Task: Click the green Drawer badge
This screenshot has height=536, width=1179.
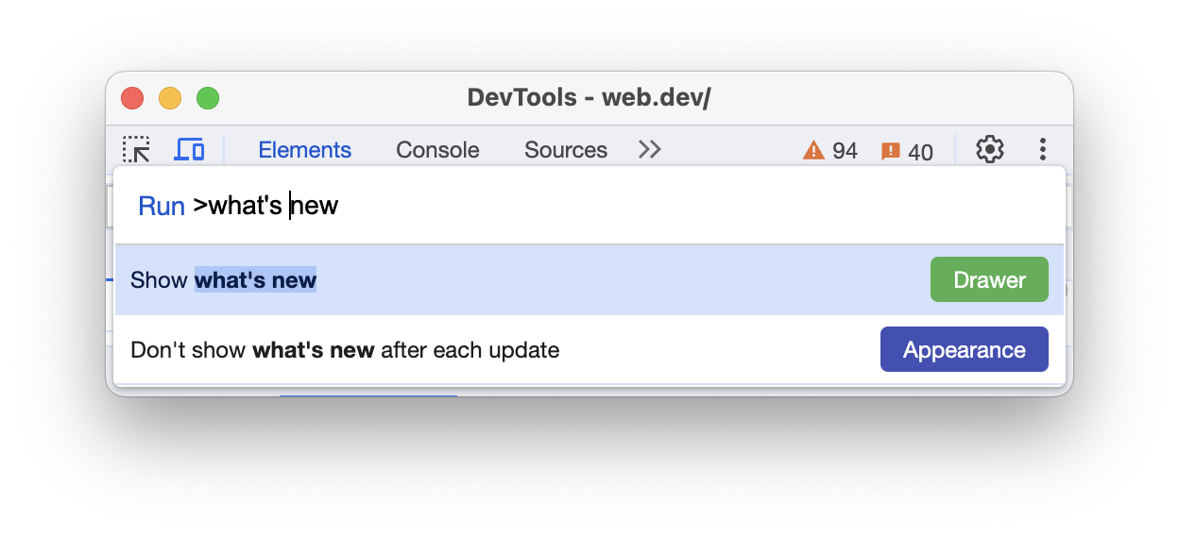Action: 989,279
